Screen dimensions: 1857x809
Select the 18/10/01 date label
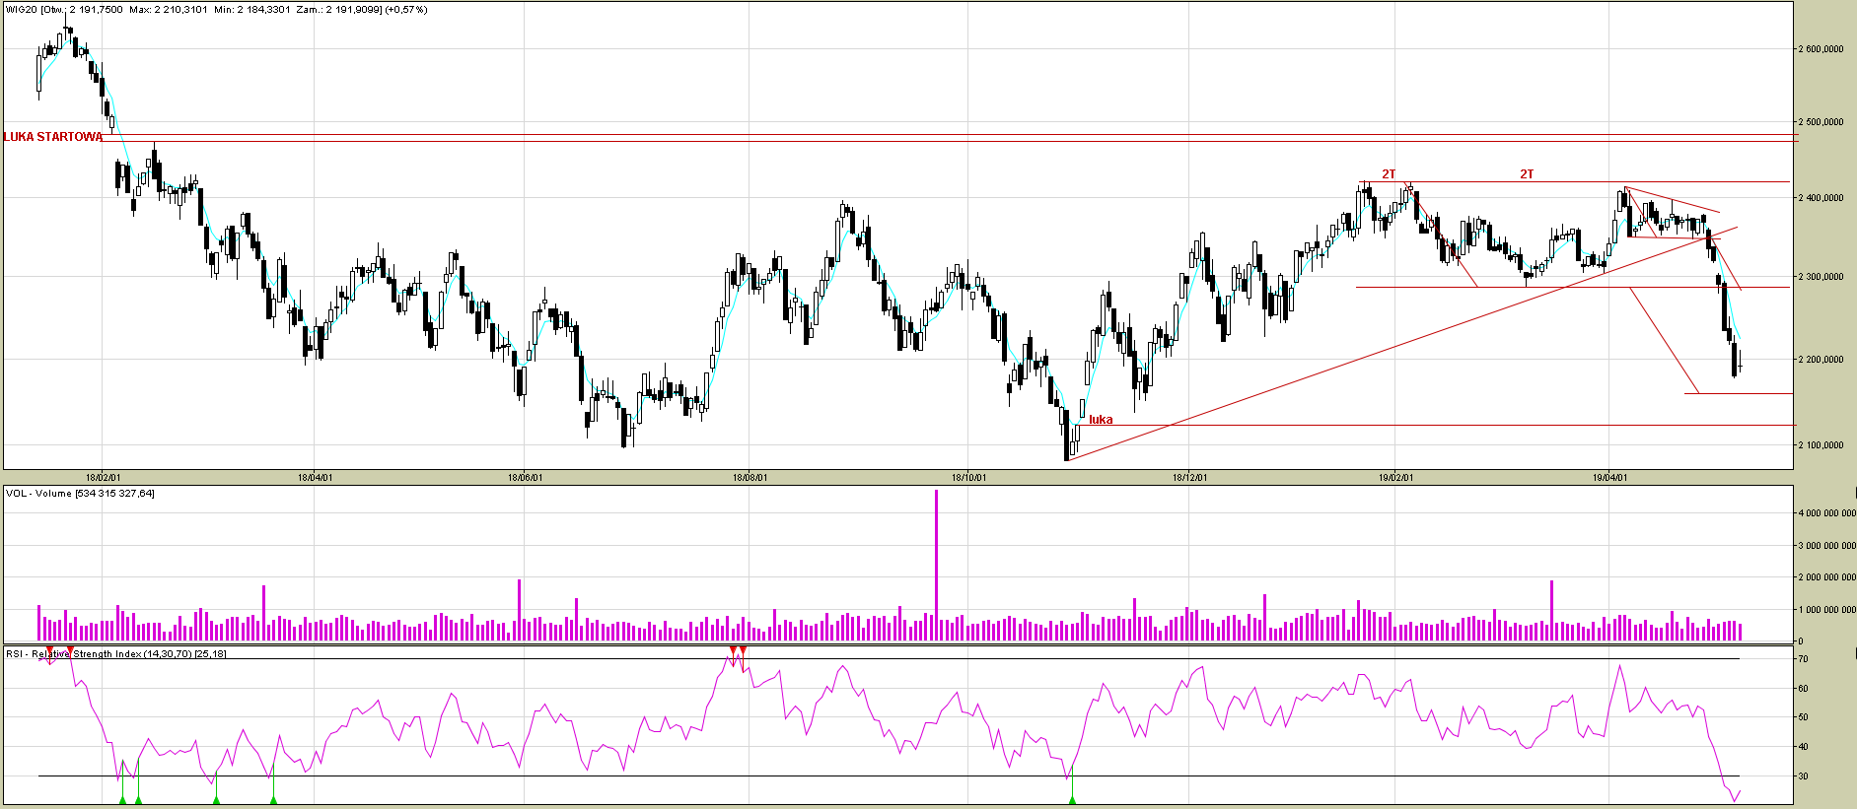(x=968, y=478)
